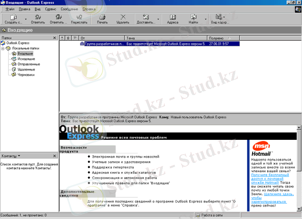This screenshot has height=219, width=302.
Task: Close the Папки pane with X button
Action: [x=54, y=38]
